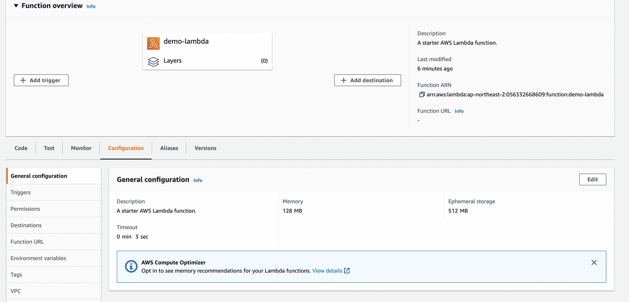The image size is (629, 302).
Task: Open VPC in the configuration sidebar
Action: coord(54,291)
